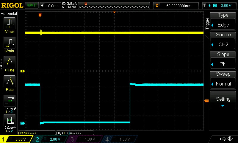
Task: Click the trigger level 3.00 V readout
Action: pos(226,6)
